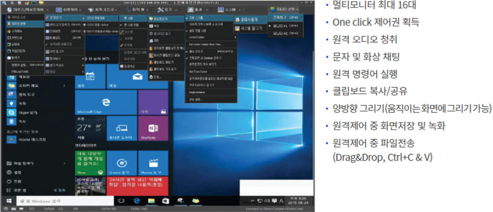
Task: Toggle the Single Instance option
Action: (x=211, y=92)
